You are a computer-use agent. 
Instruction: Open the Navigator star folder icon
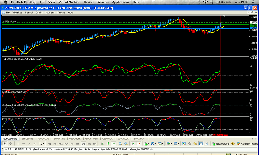(x=195, y=144)
